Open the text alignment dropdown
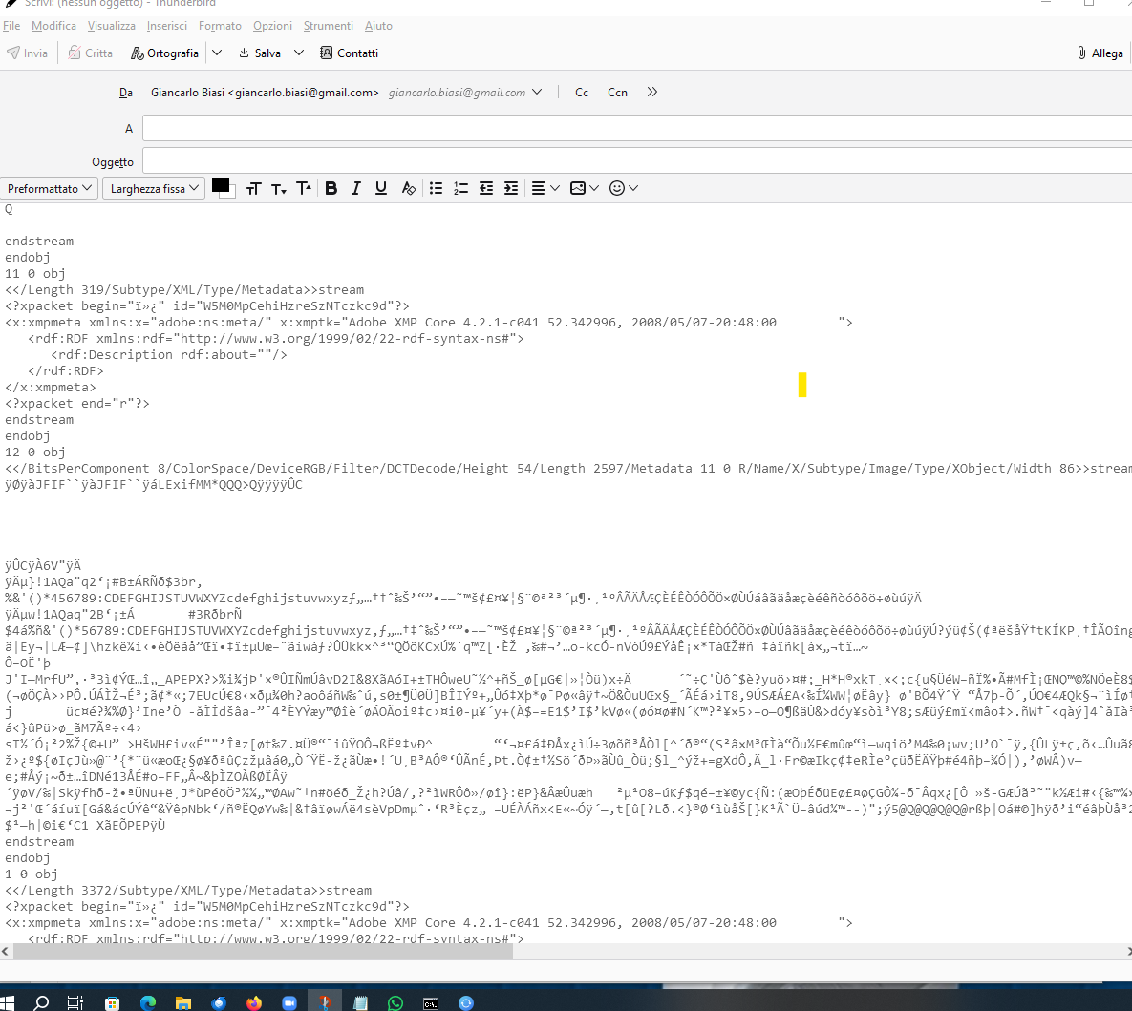 (545, 188)
